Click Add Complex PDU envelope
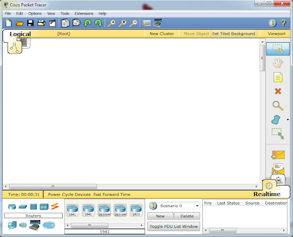This screenshot has height=237, width=293. click(x=278, y=169)
